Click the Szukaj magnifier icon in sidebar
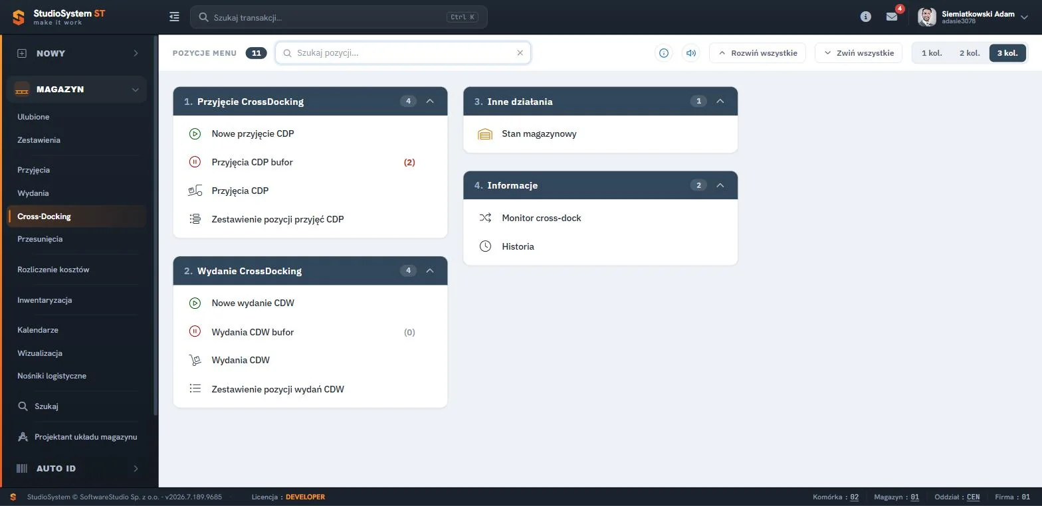The height and width of the screenshot is (506, 1042). point(23,406)
